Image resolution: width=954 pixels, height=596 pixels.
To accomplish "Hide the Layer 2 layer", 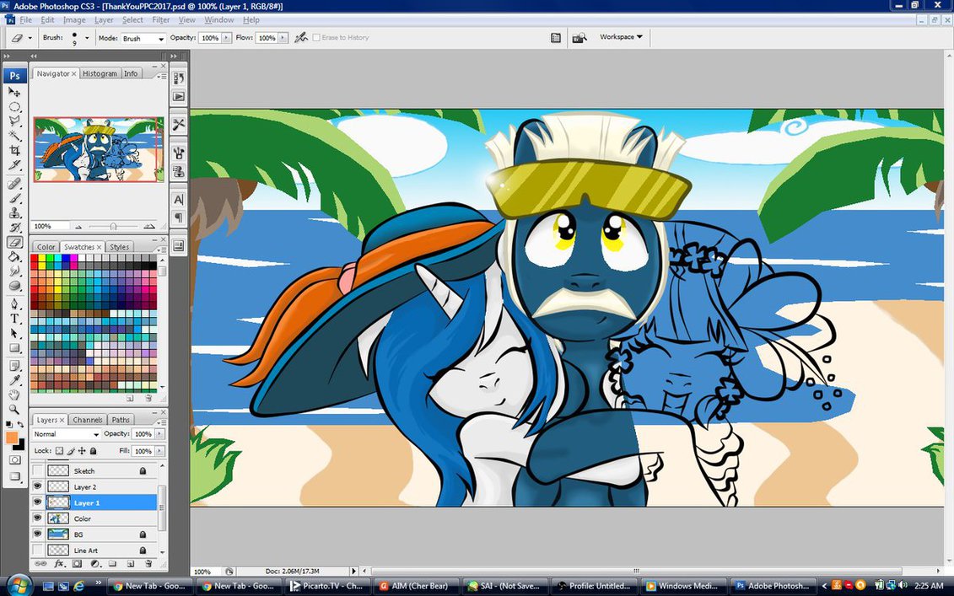I will pos(37,487).
